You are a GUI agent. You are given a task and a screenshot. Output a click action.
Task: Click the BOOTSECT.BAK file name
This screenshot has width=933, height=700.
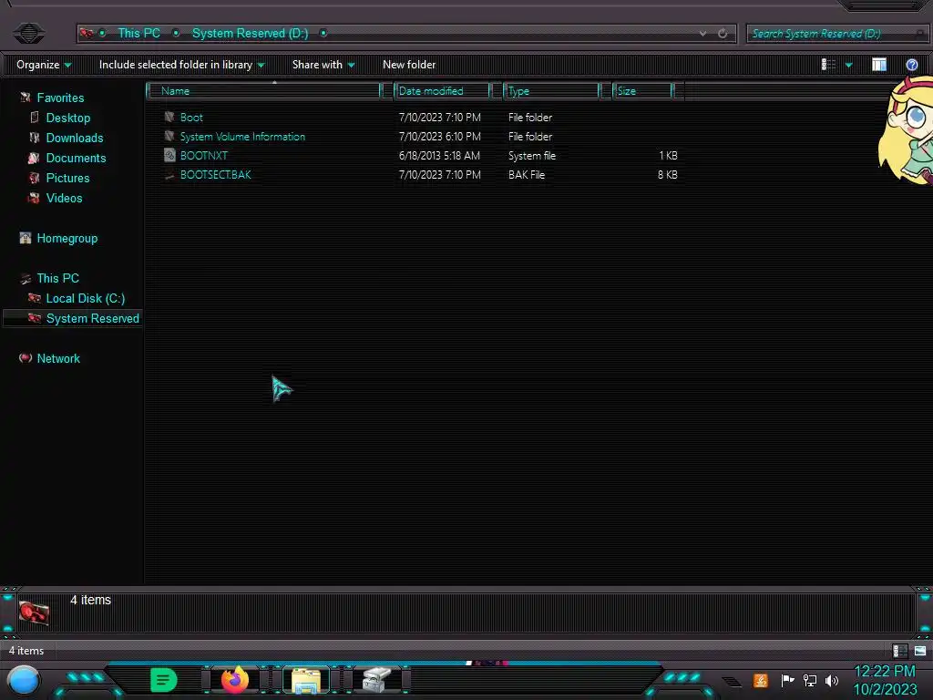tap(215, 174)
